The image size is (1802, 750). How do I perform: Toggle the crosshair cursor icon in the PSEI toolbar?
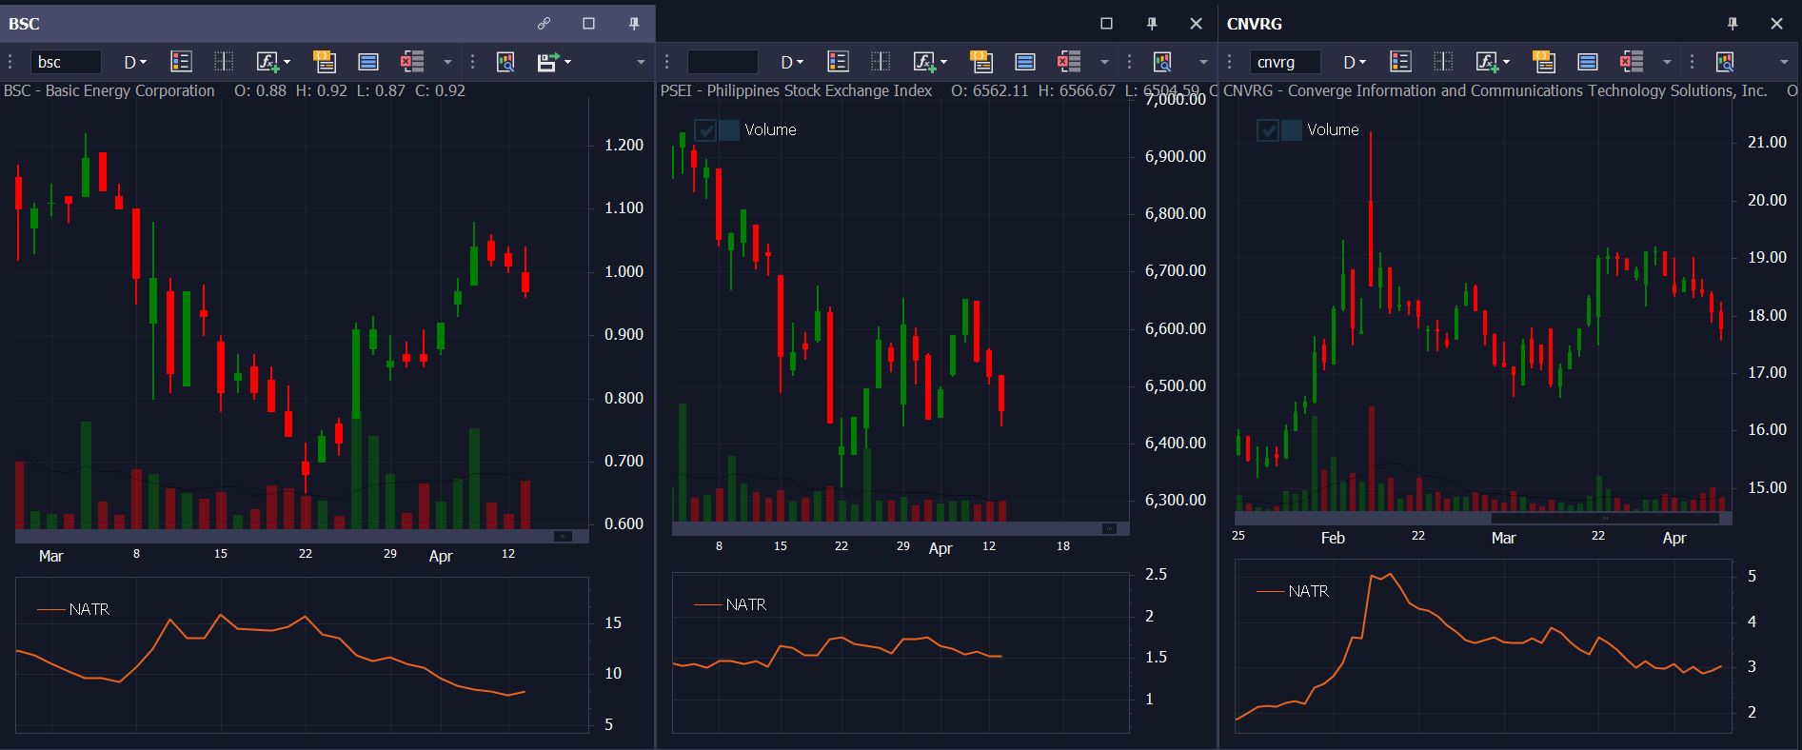click(x=881, y=62)
